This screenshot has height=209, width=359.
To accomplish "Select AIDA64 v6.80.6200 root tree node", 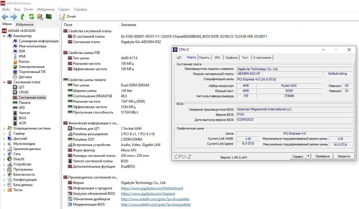I will tap(22, 31).
